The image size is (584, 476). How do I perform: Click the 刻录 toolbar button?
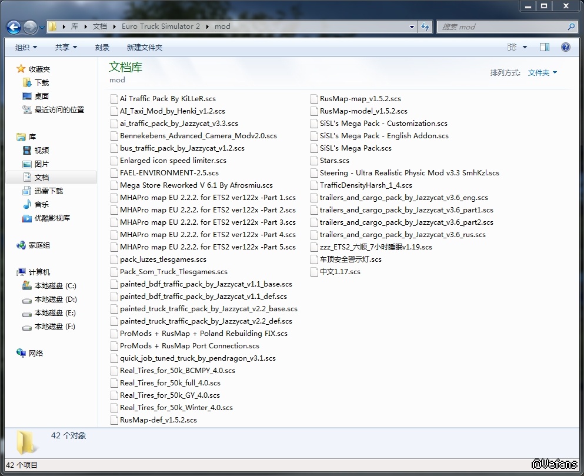coord(102,47)
